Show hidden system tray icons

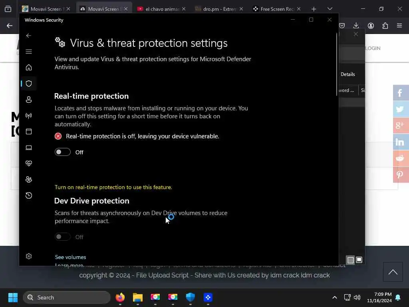pos(335,297)
